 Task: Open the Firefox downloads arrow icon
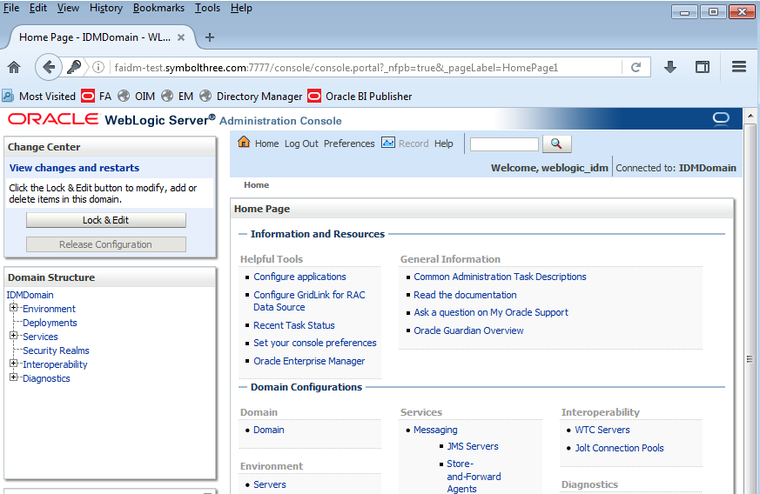click(670, 67)
